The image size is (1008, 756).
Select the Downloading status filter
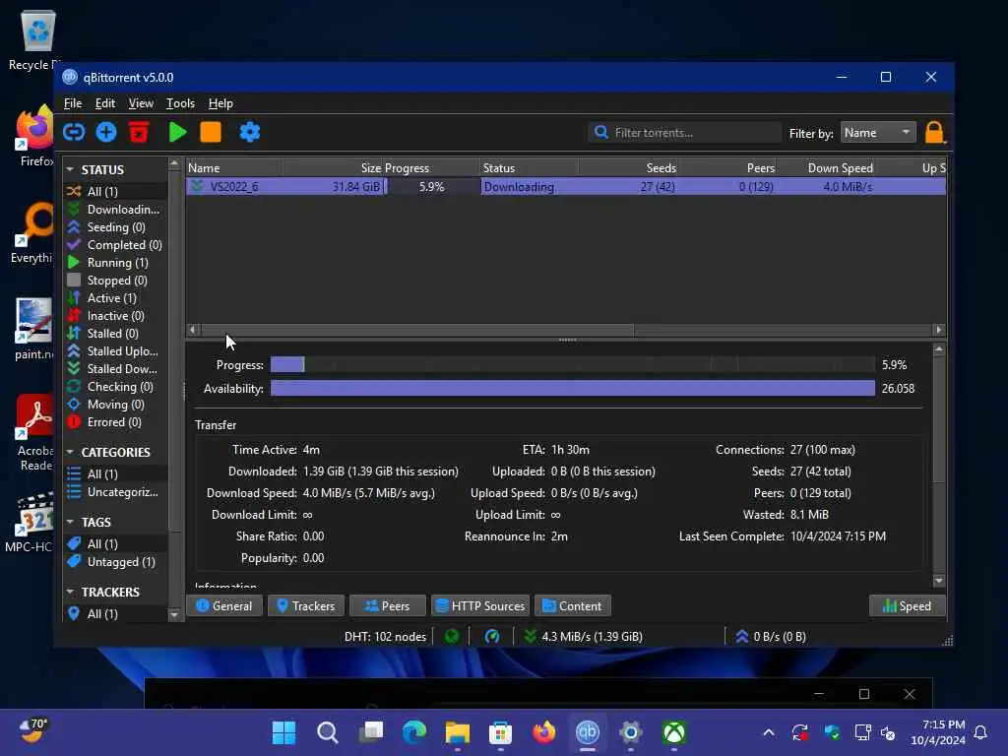click(116, 210)
